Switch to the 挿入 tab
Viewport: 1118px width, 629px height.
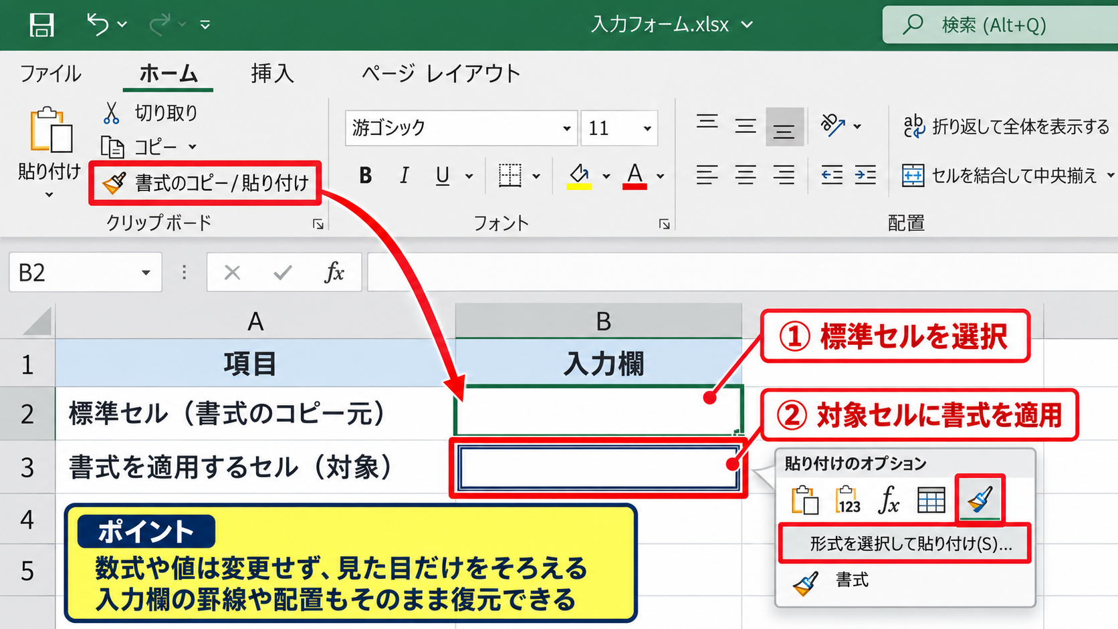pyautogui.click(x=272, y=74)
